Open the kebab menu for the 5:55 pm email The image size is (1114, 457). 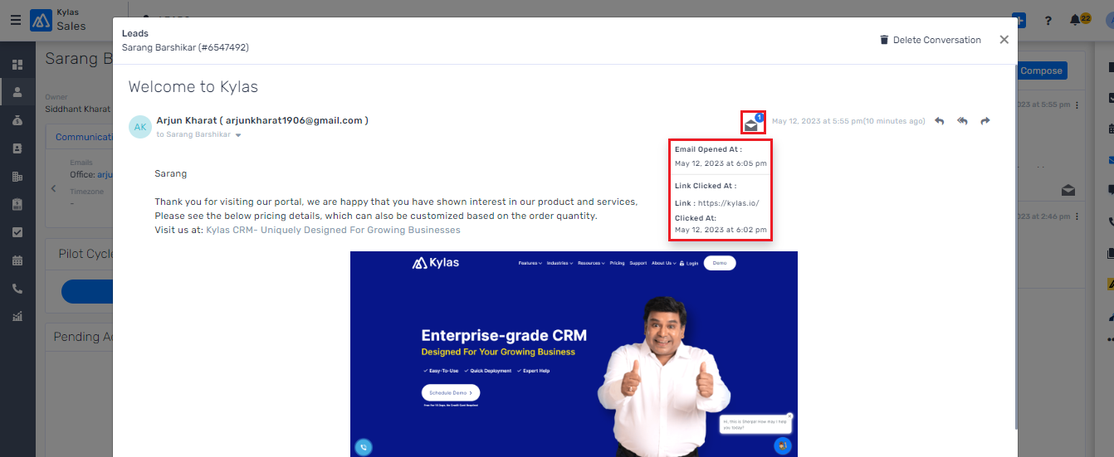click(x=1077, y=105)
